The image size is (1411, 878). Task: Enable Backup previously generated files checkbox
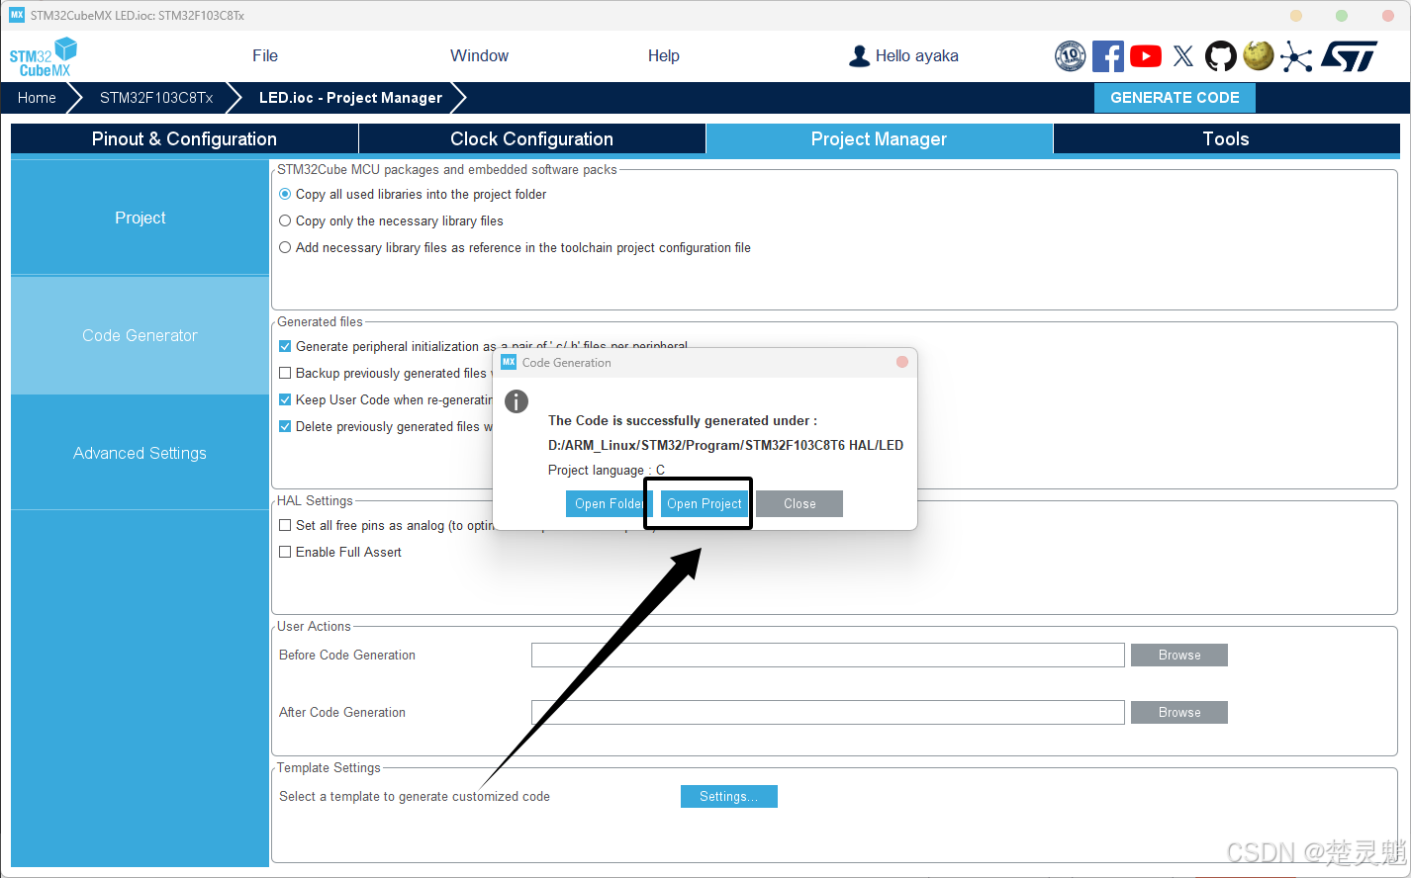[285, 373]
